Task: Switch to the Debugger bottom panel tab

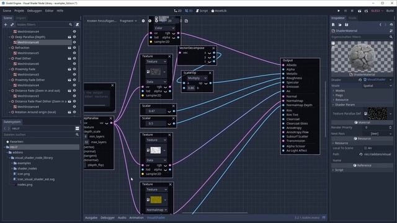Action: 107,217
